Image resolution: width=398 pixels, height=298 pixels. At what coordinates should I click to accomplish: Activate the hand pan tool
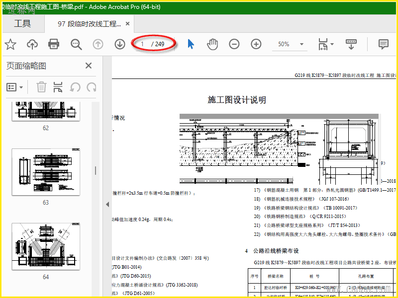click(x=212, y=44)
